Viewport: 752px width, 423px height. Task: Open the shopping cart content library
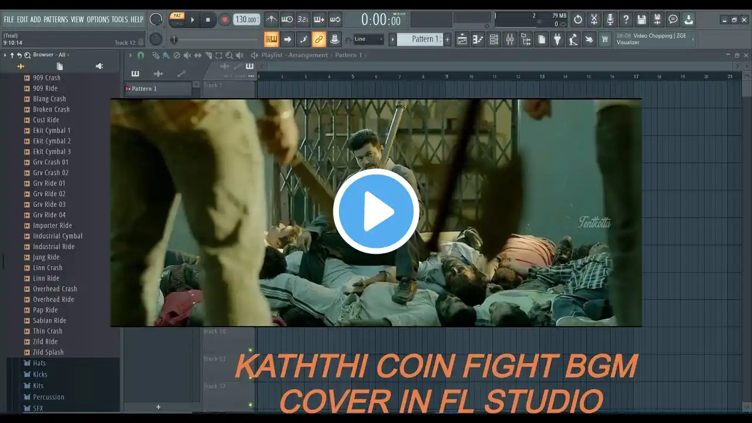(x=605, y=39)
